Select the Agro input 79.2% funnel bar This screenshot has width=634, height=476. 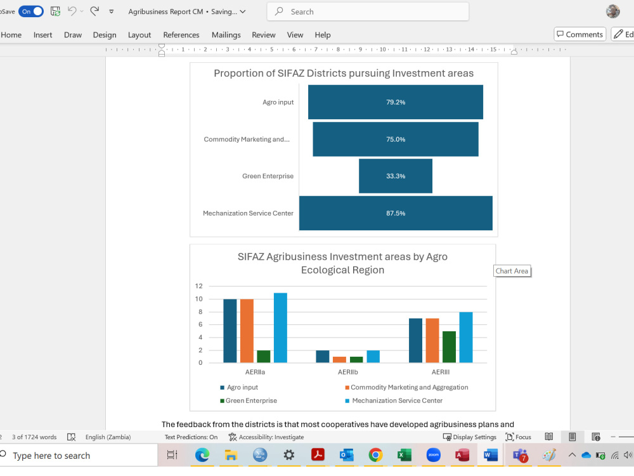coord(396,102)
